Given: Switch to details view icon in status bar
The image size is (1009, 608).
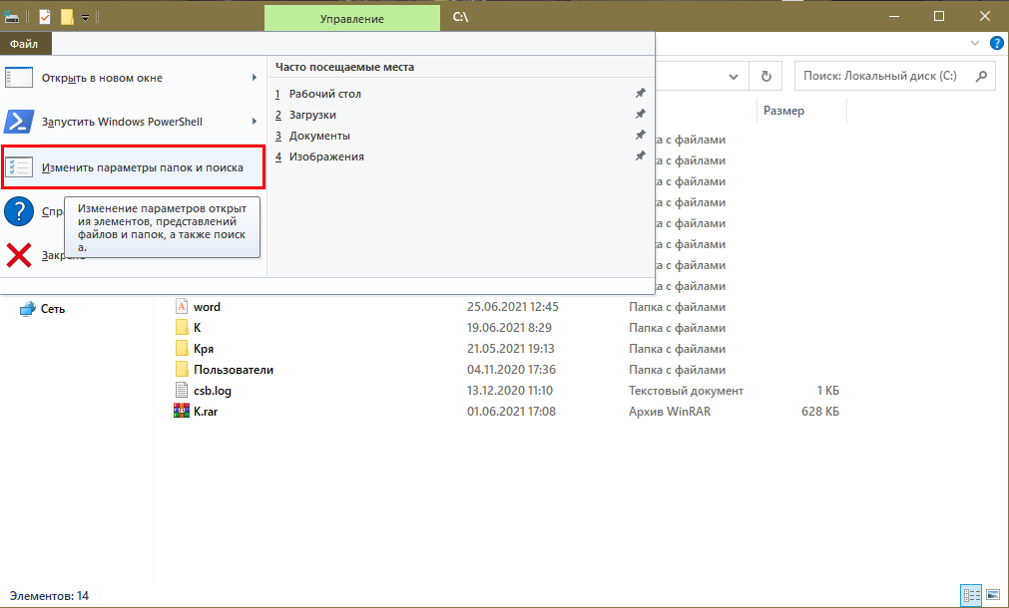Looking at the screenshot, I should [x=970, y=595].
